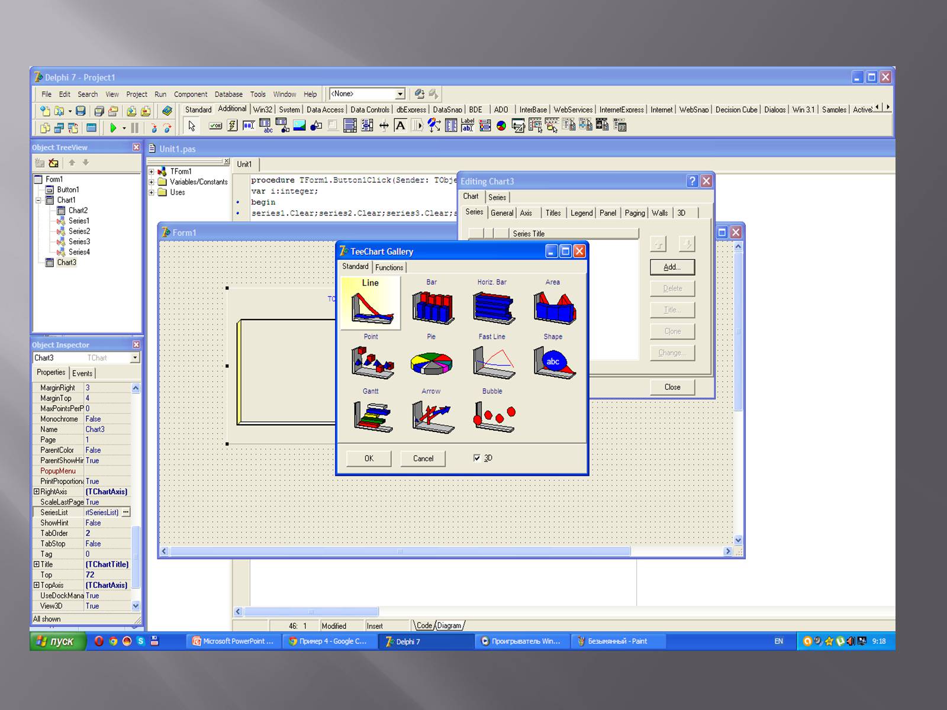Open the Project menu
947x710 pixels.
pyautogui.click(x=137, y=94)
